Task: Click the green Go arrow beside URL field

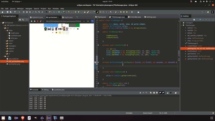Action: click(x=88, y=21)
